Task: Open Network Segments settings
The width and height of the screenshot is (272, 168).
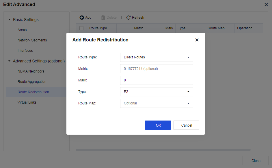Action: (32, 40)
